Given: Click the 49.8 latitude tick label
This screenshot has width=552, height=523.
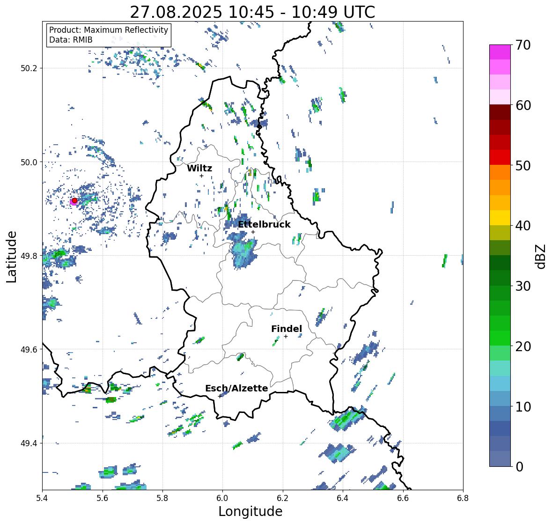Looking at the screenshot, I should [29, 256].
